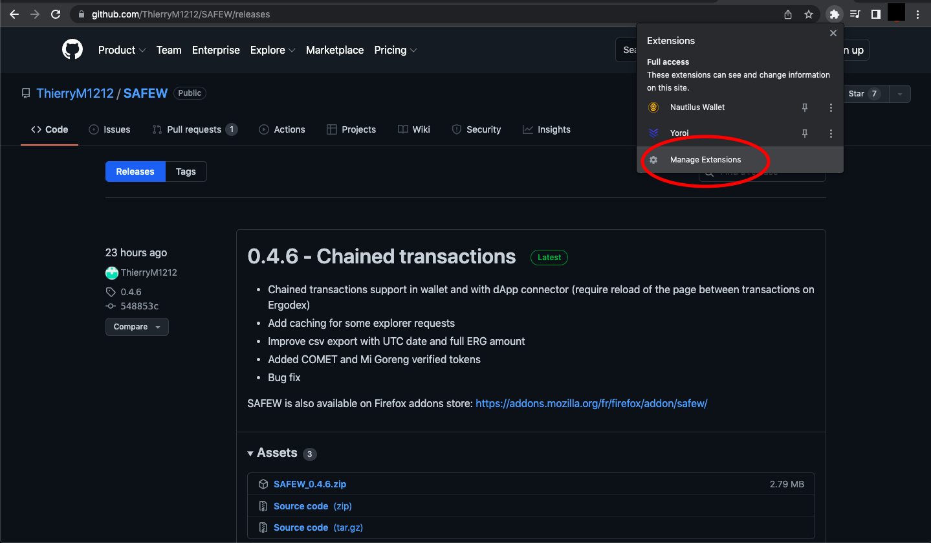Click the Extensions puzzle piece icon

pos(834,14)
